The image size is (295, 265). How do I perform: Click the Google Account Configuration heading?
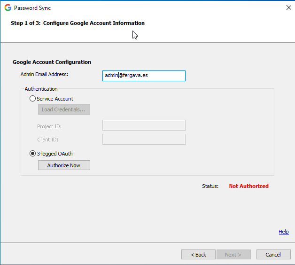click(x=52, y=62)
